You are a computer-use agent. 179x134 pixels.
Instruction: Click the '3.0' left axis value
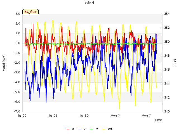18,14
